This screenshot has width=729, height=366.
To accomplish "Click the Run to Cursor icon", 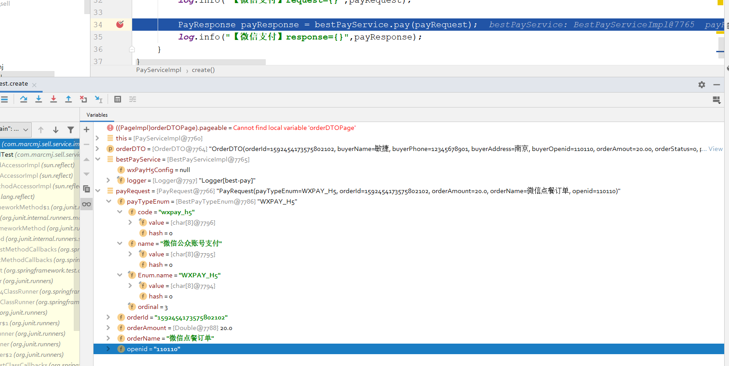I will pos(99,99).
